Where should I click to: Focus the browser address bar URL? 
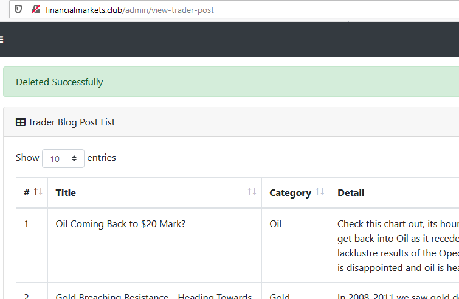point(129,10)
